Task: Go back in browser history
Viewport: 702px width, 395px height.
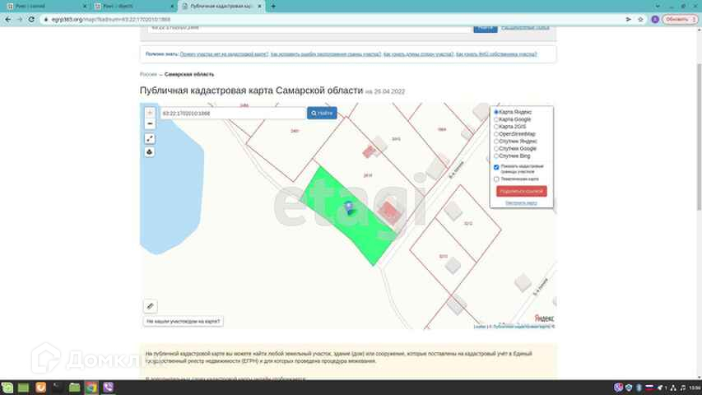Action: click(7, 19)
